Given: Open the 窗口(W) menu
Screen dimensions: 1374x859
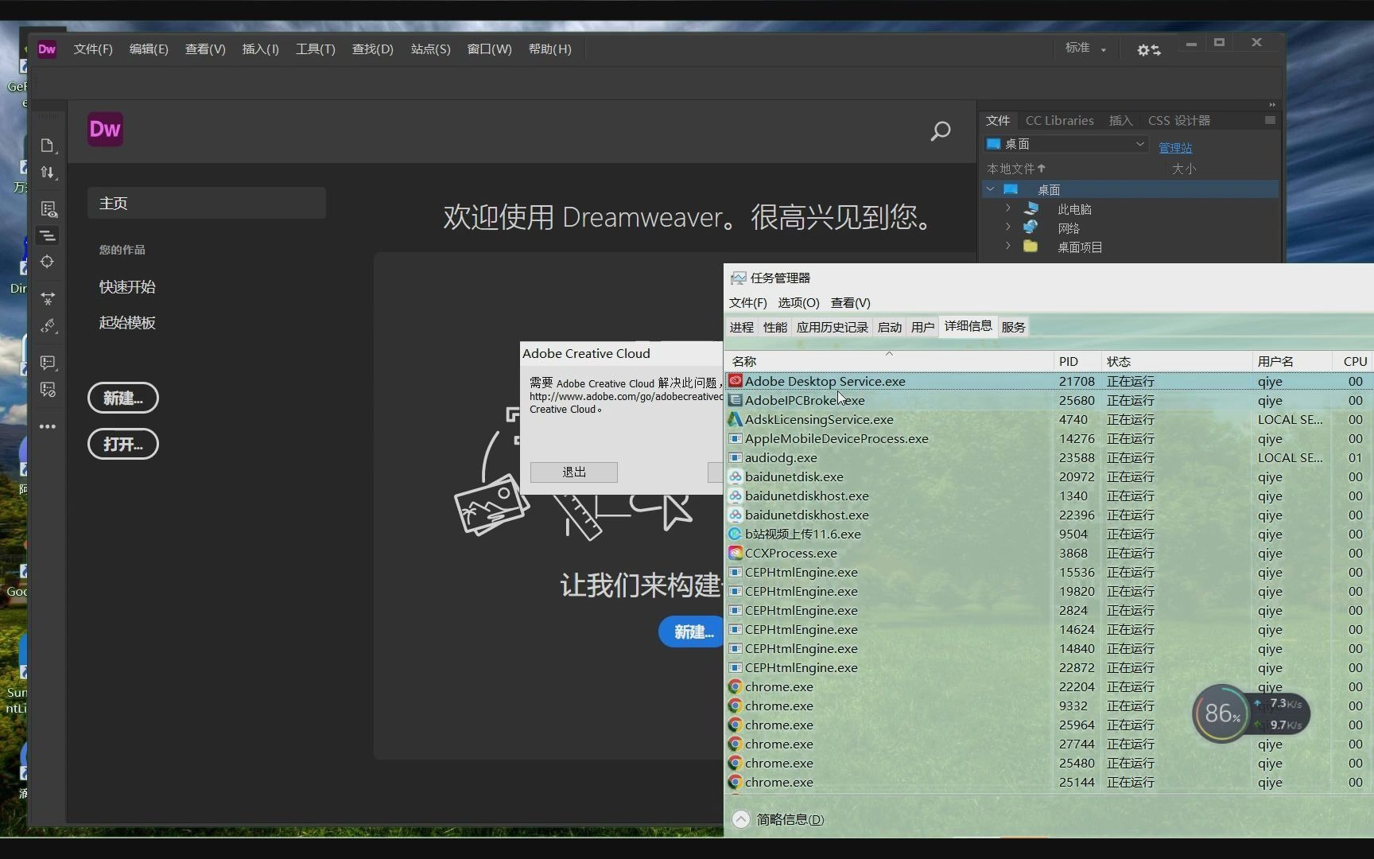Looking at the screenshot, I should point(489,49).
